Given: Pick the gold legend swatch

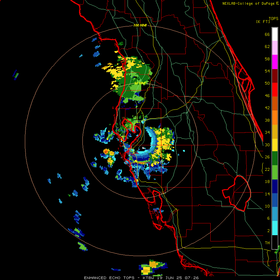Looking at the screenshot, I should coord(275,132).
